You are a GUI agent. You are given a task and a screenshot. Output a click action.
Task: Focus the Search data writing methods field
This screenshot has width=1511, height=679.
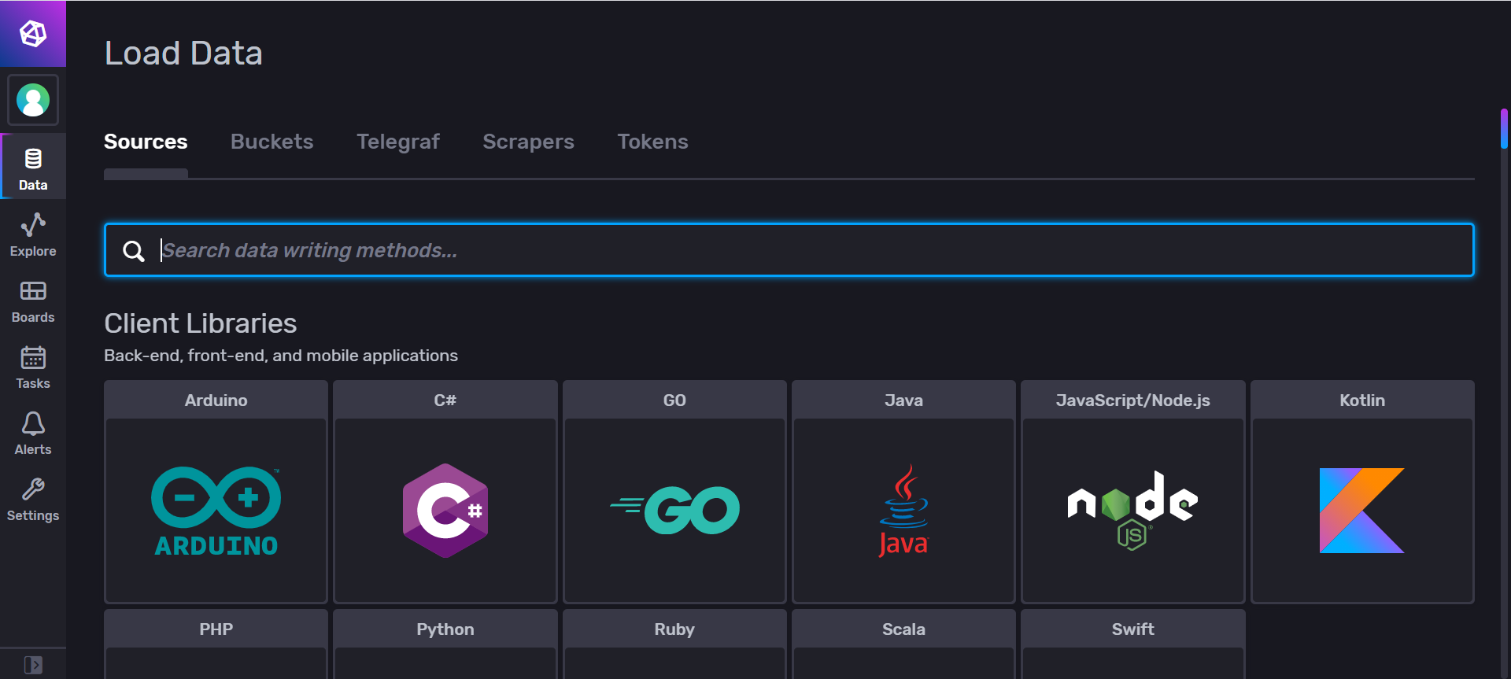click(789, 250)
